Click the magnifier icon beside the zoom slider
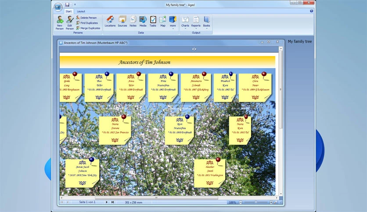The width and height of the screenshot is (367, 212). [276, 202]
